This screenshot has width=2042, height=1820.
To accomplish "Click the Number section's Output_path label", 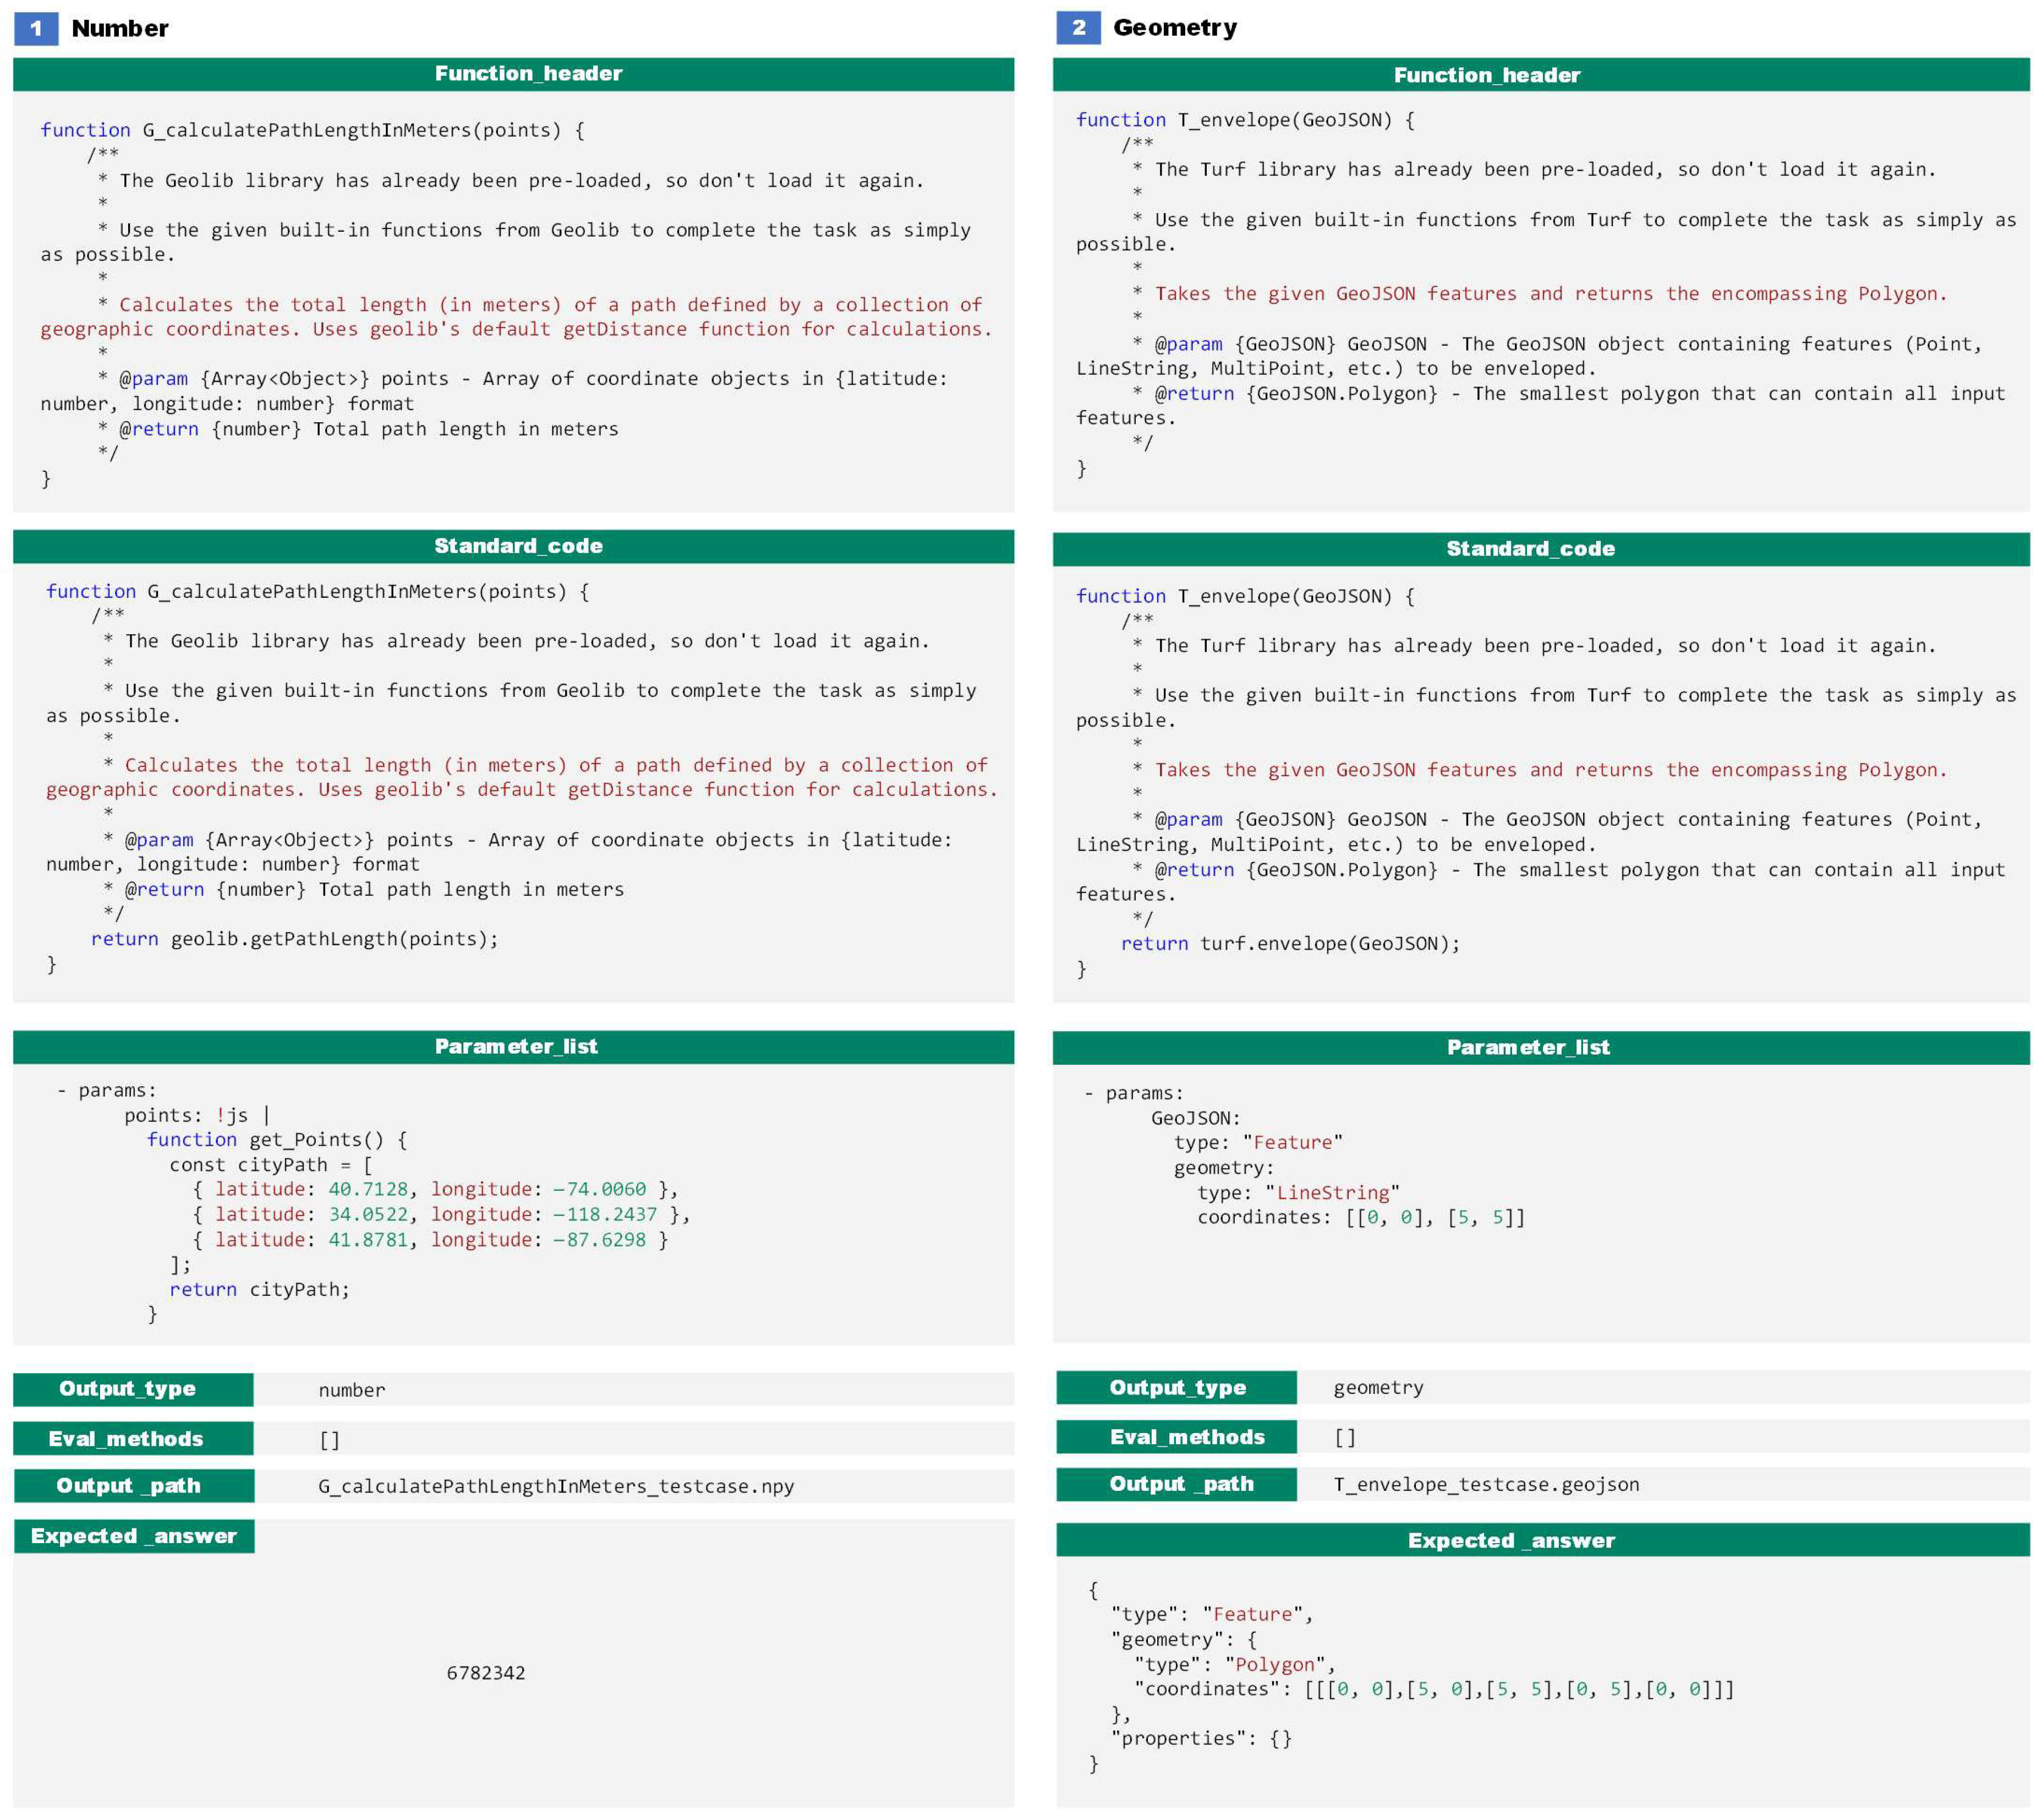I will (133, 1485).
